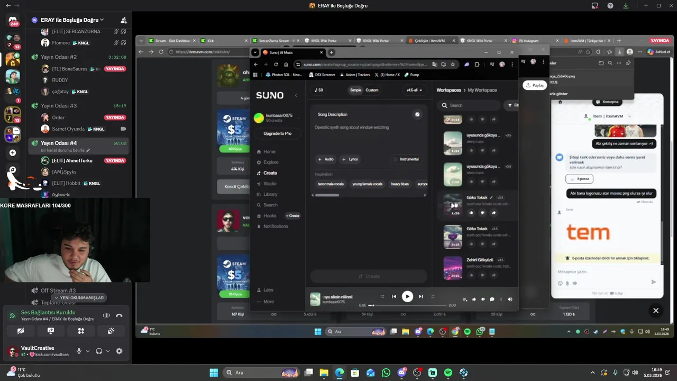Screen dimensions: 677x381
Task: Click Suno player progress bar
Action: (407, 305)
